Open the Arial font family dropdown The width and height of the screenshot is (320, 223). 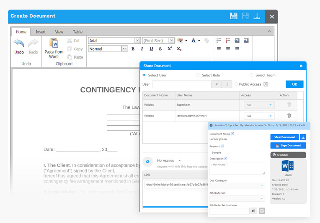point(137,41)
